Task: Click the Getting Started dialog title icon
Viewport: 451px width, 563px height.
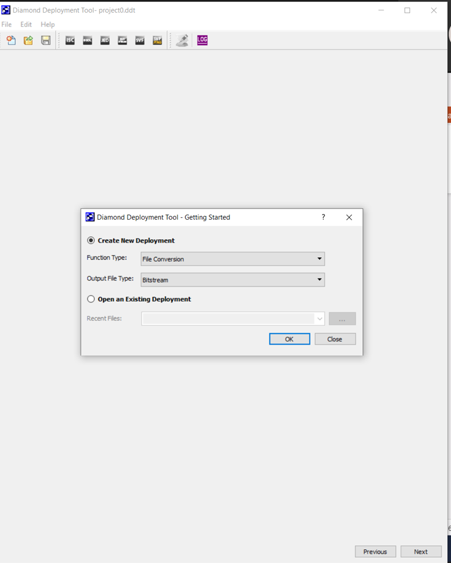Action: tap(90, 217)
